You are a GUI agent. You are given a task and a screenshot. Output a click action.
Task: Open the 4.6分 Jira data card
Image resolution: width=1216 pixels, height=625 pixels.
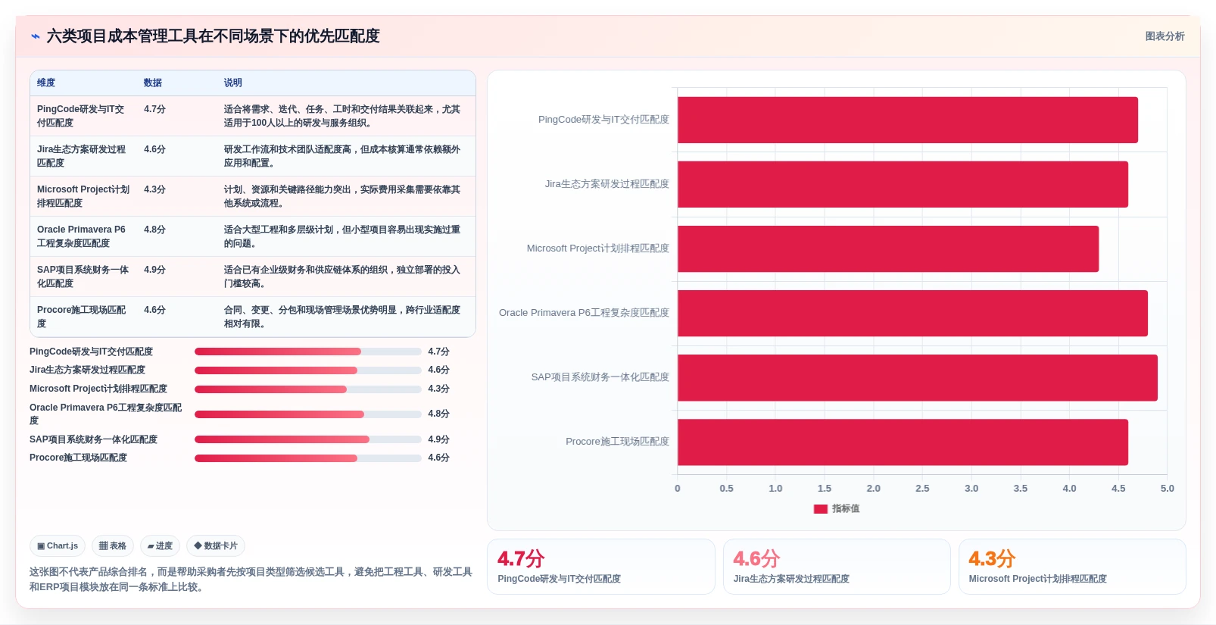[837, 567]
